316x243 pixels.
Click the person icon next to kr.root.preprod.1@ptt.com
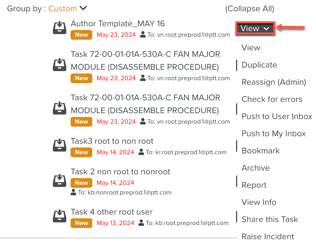tap(141, 152)
